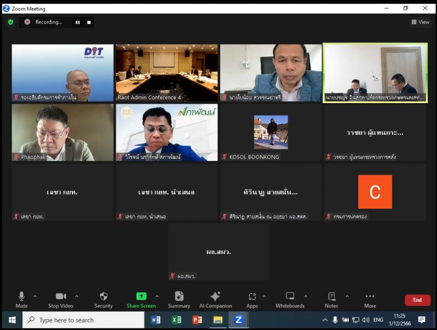Viewport: 437px width, 330px height.
Task: Click the Windows taskbar search box
Action: 82,320
